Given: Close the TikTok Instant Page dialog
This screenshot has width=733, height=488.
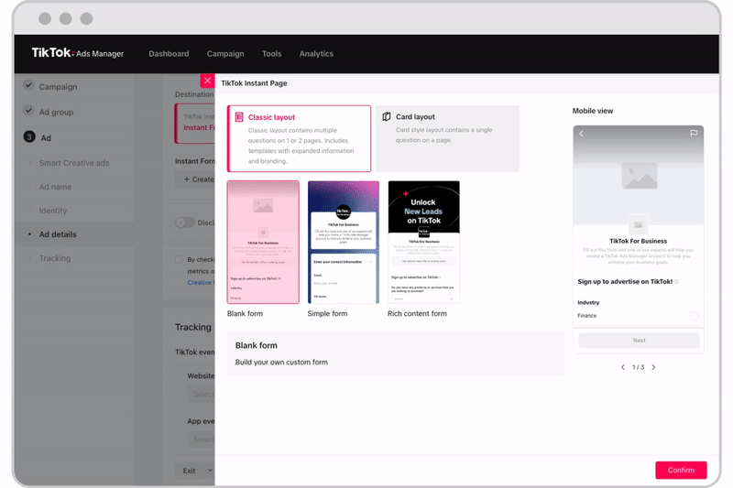Looking at the screenshot, I should (x=207, y=81).
